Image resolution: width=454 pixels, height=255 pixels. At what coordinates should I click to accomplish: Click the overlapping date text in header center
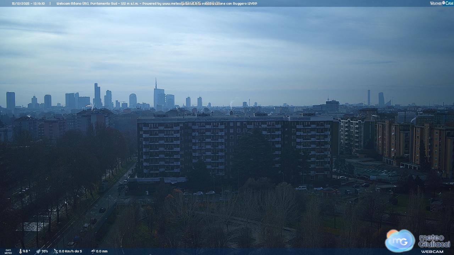(x=201, y=4)
